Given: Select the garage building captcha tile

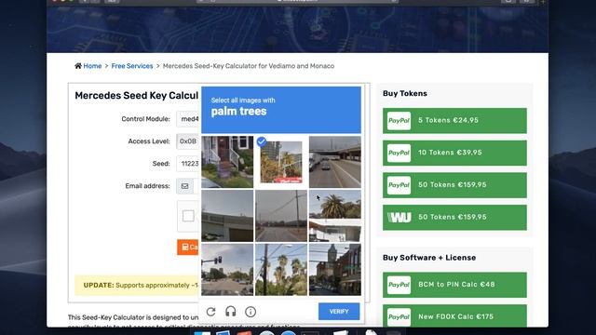Looking at the screenshot, I should pos(227,216).
